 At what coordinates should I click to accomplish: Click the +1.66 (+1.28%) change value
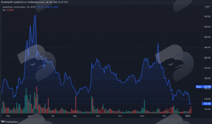(x=51, y=7)
